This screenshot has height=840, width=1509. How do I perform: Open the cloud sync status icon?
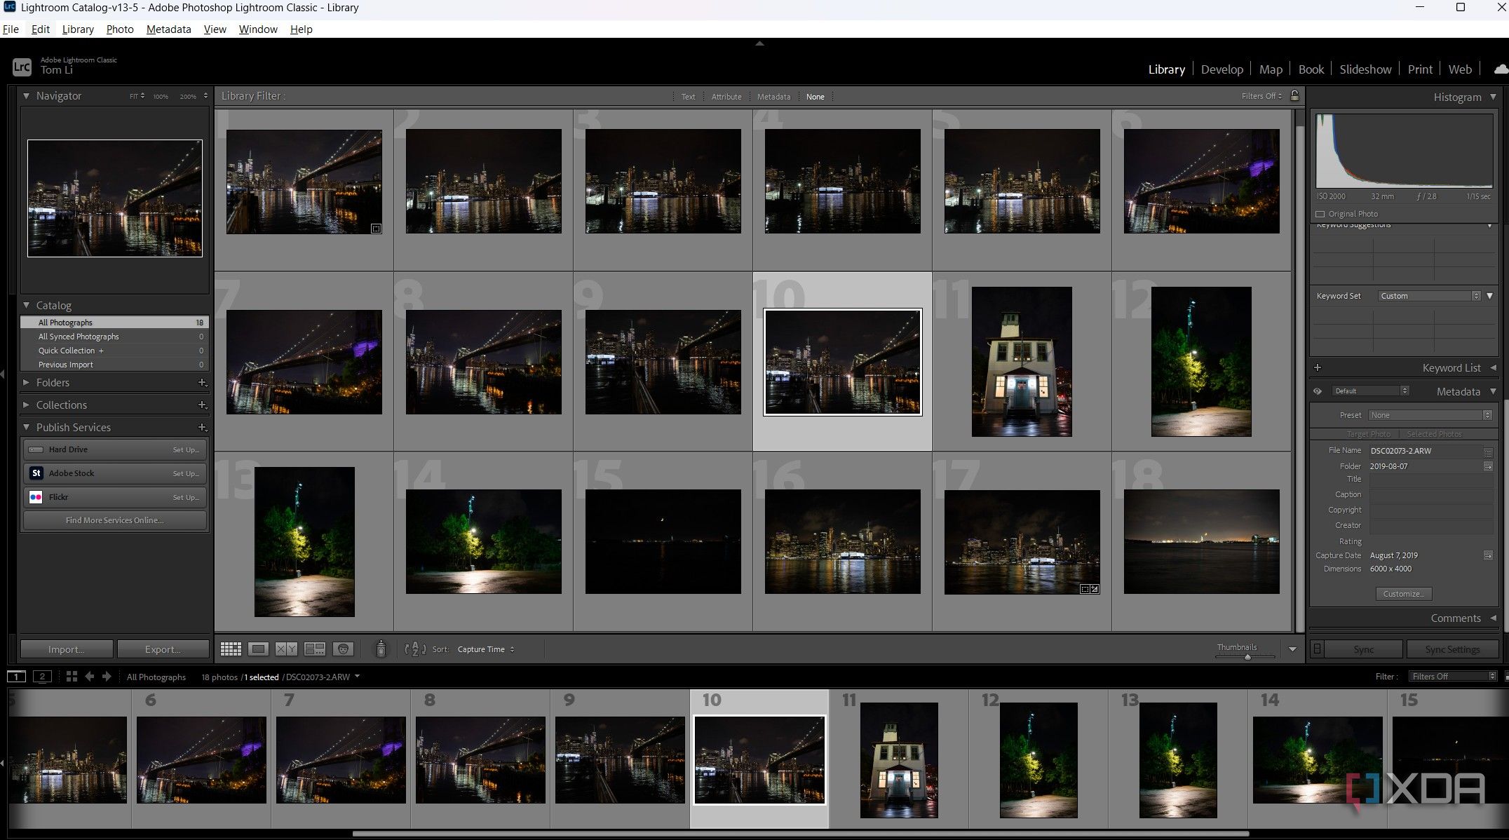pyautogui.click(x=1501, y=69)
